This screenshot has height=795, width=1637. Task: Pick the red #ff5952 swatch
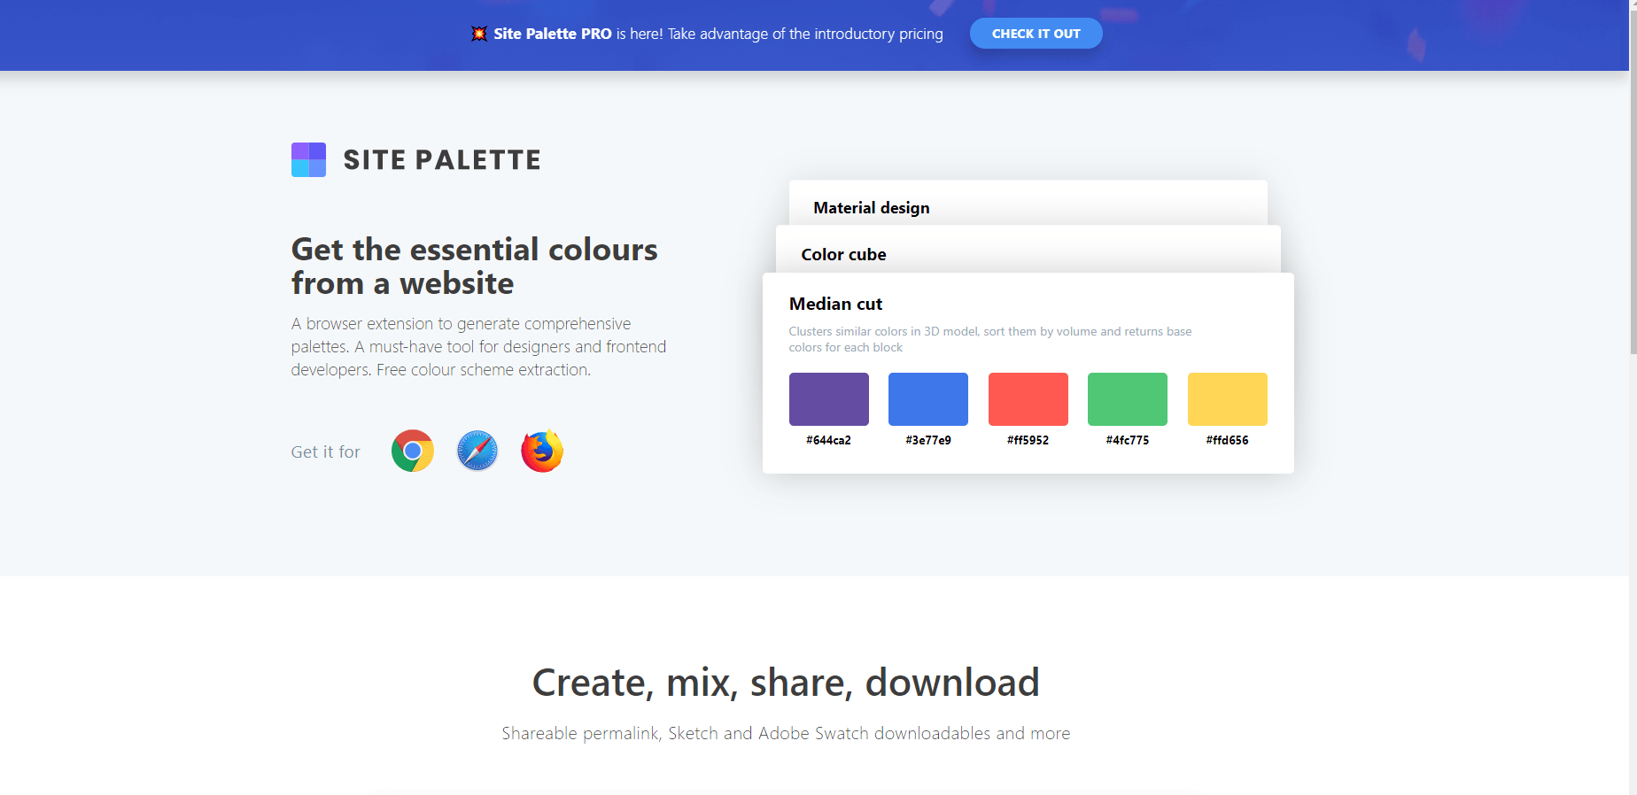pyautogui.click(x=1028, y=399)
